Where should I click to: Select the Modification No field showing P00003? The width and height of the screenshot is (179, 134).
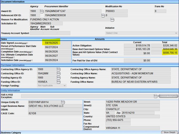coord(116,11)
